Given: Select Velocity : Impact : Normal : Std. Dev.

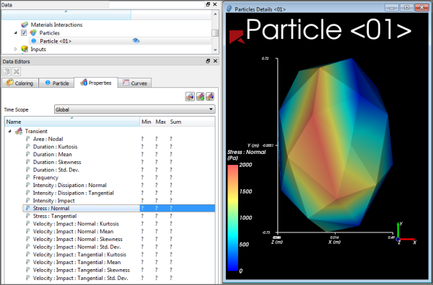Looking at the screenshot, I should coord(119,247).
